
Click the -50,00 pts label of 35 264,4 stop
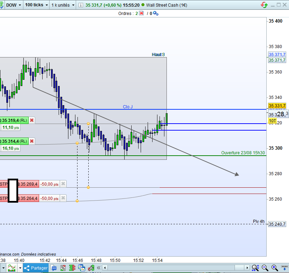coord(50,198)
